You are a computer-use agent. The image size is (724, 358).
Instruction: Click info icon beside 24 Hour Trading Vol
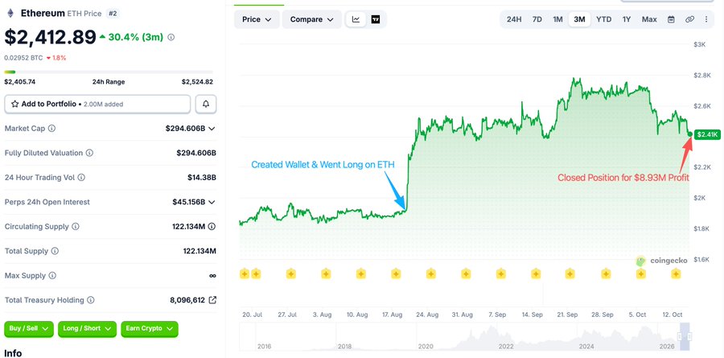[81, 177]
